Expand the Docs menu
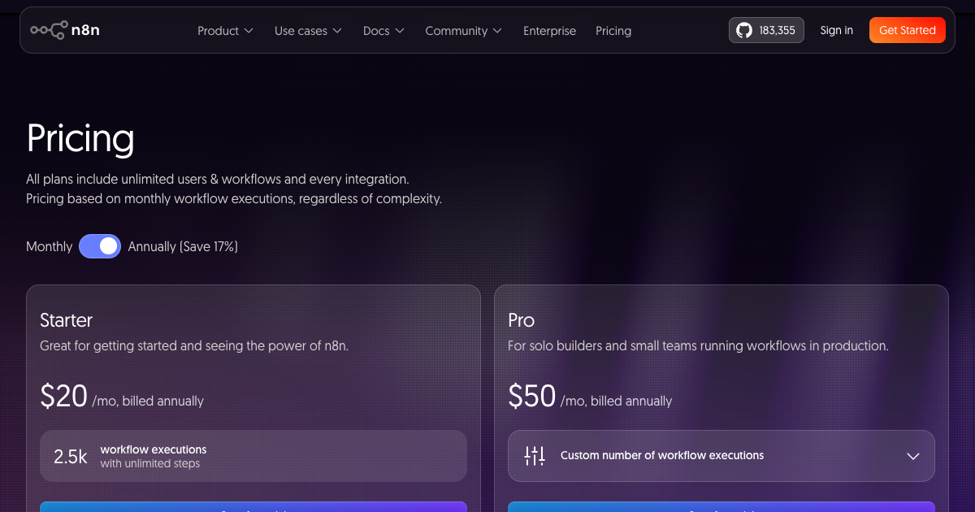The image size is (975, 512). click(x=383, y=31)
